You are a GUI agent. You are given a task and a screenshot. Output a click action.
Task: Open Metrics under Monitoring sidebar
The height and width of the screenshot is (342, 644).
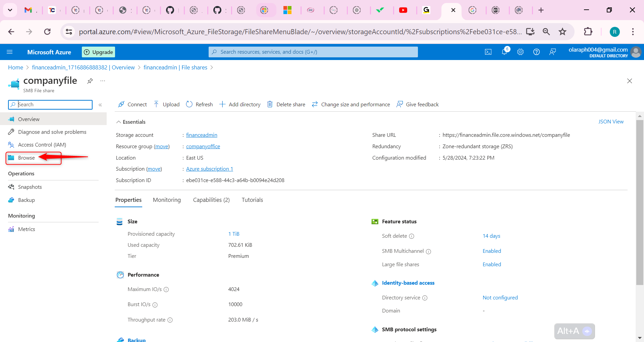(26, 229)
